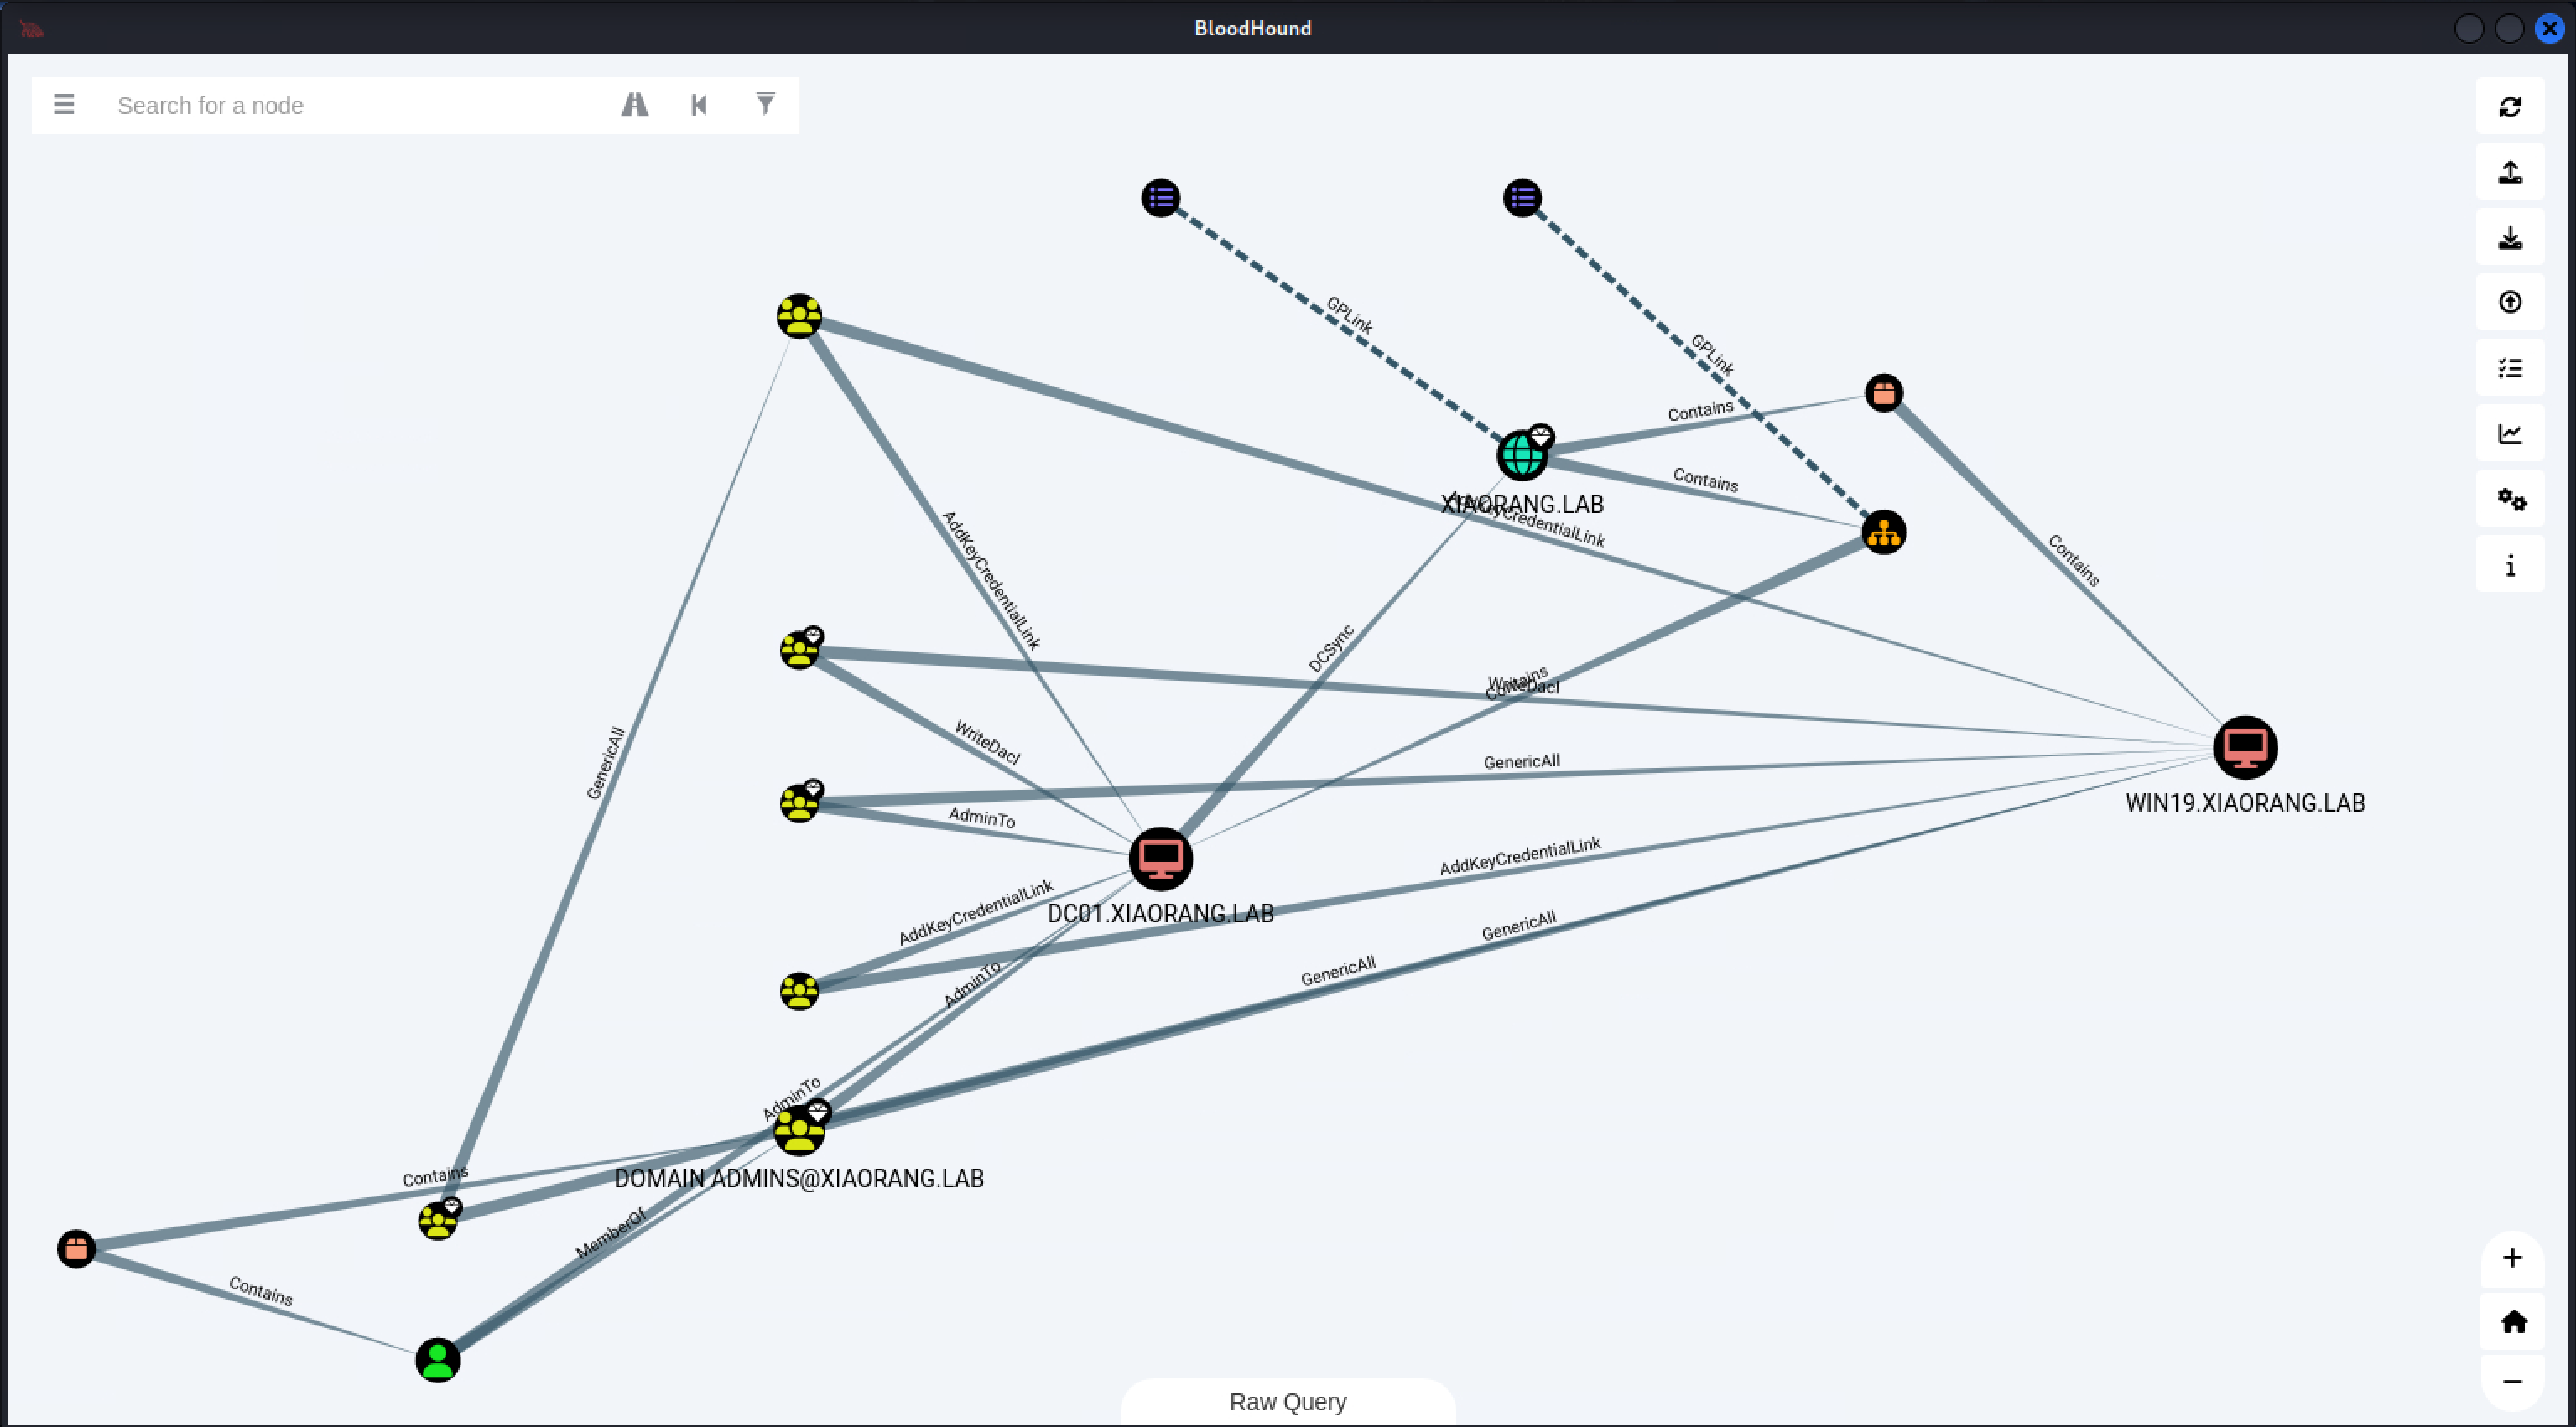Click the DOMAIN ADMINS@XIAORANG.LAB label
The height and width of the screenshot is (1427, 2576).
(x=799, y=1178)
